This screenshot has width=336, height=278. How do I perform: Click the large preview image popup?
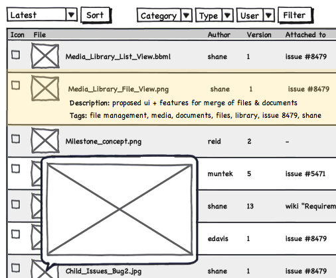[120, 209]
